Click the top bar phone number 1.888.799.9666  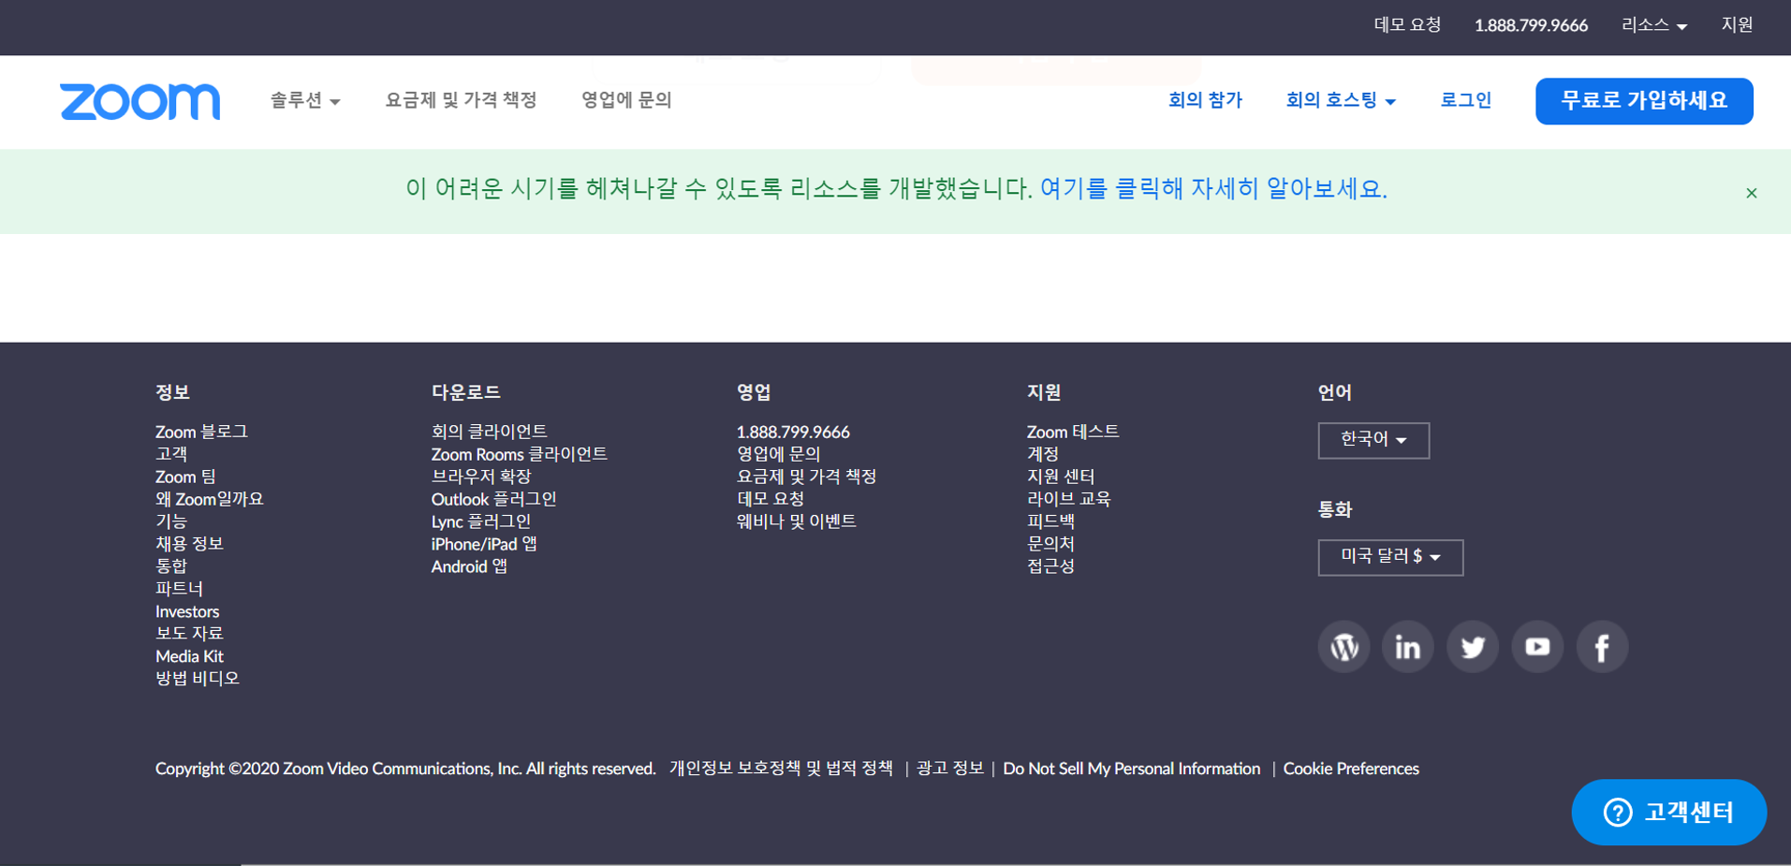click(x=1531, y=25)
